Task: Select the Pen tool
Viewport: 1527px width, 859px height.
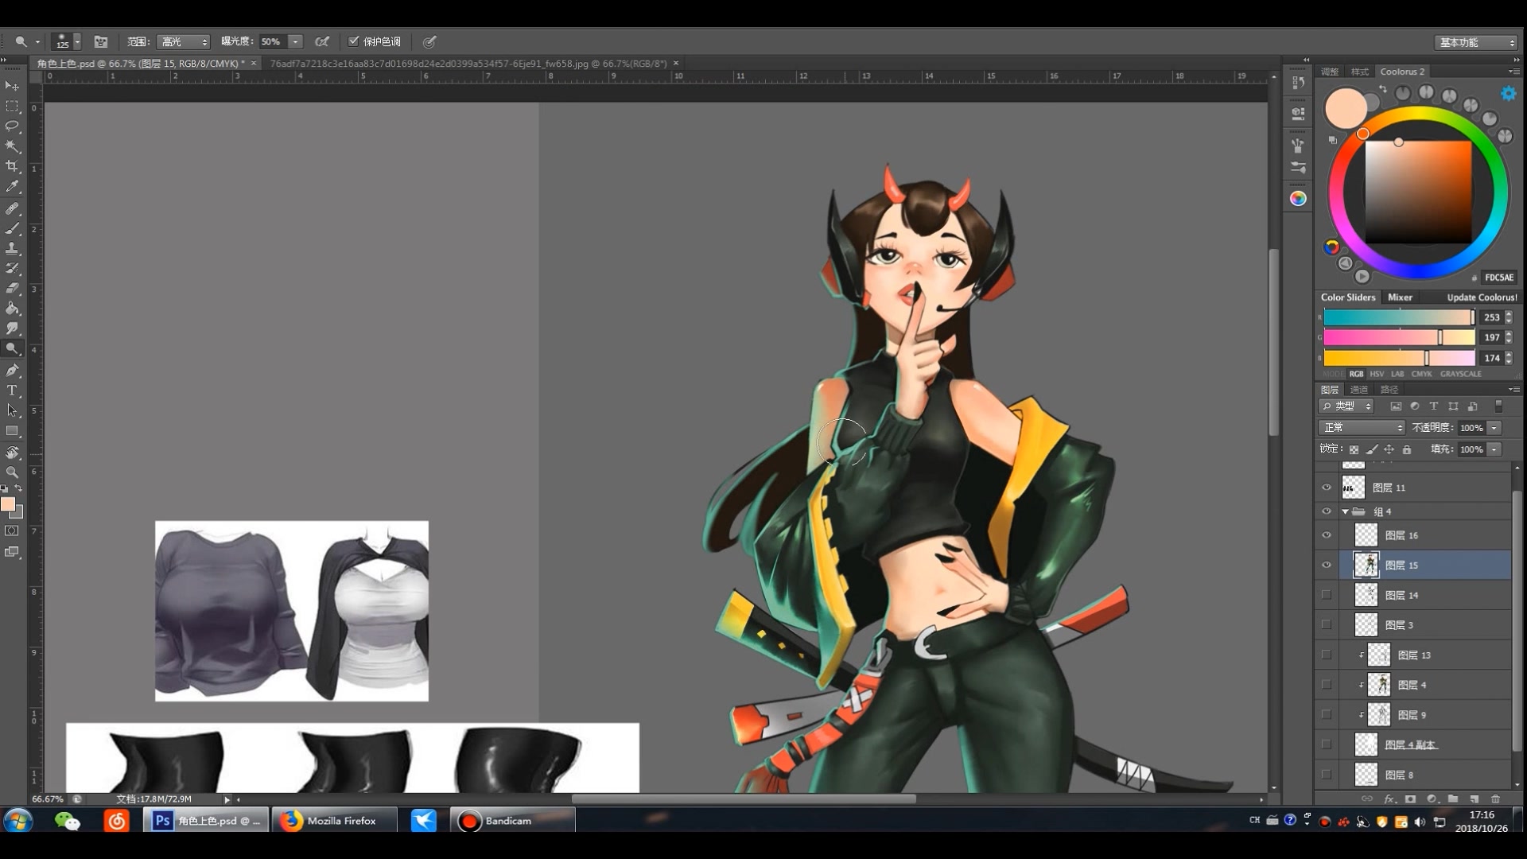Action: 12,371
